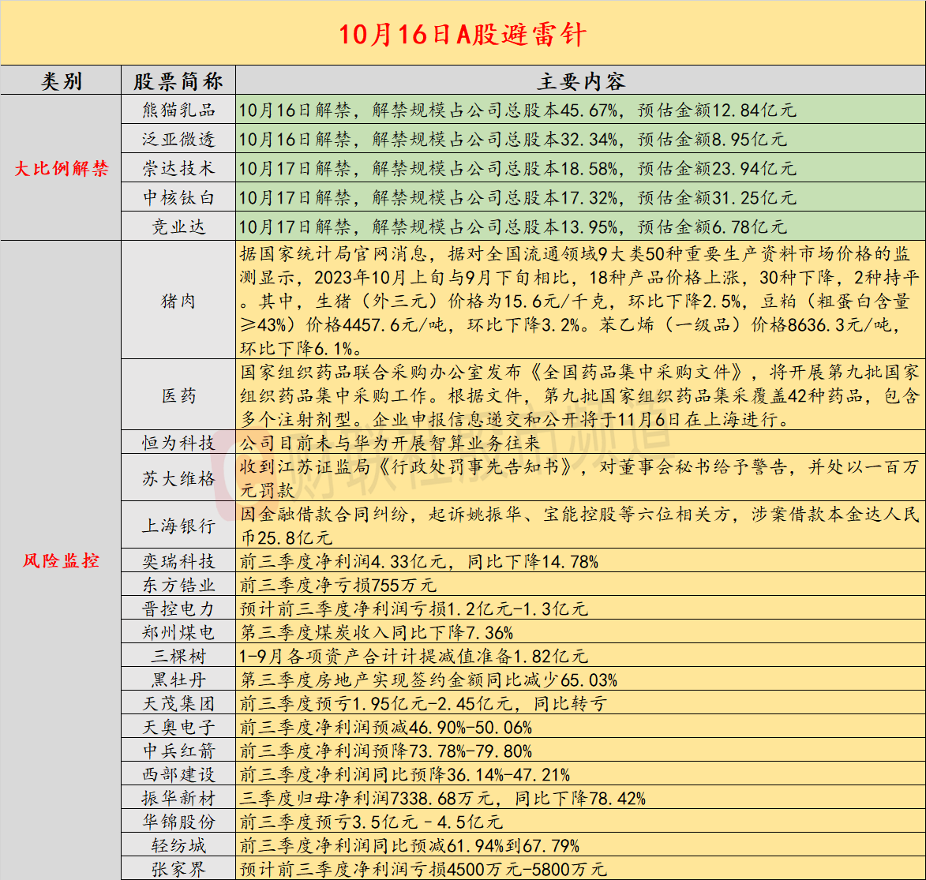
Task: Select the 西部建设 stock name cell
Action: tap(178, 773)
